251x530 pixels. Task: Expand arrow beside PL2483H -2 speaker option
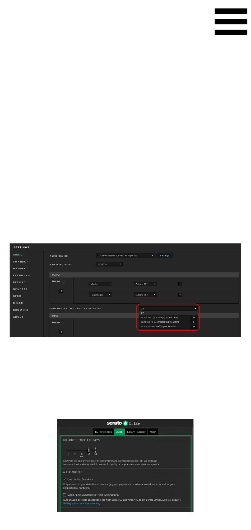194,317
